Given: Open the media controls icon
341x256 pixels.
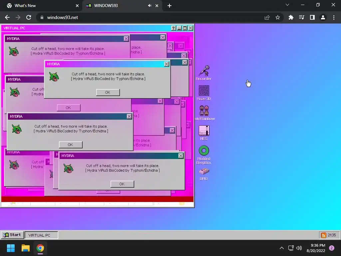Looking at the screenshot, I should 301,17.
